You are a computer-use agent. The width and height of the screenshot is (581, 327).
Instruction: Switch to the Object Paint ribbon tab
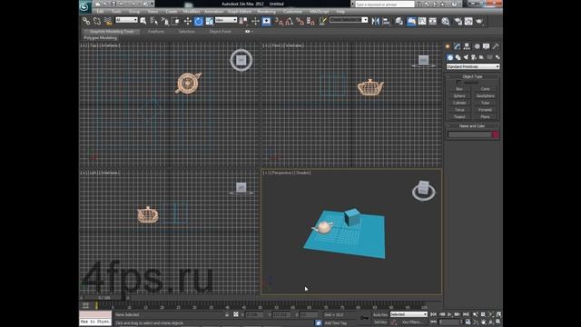220,32
